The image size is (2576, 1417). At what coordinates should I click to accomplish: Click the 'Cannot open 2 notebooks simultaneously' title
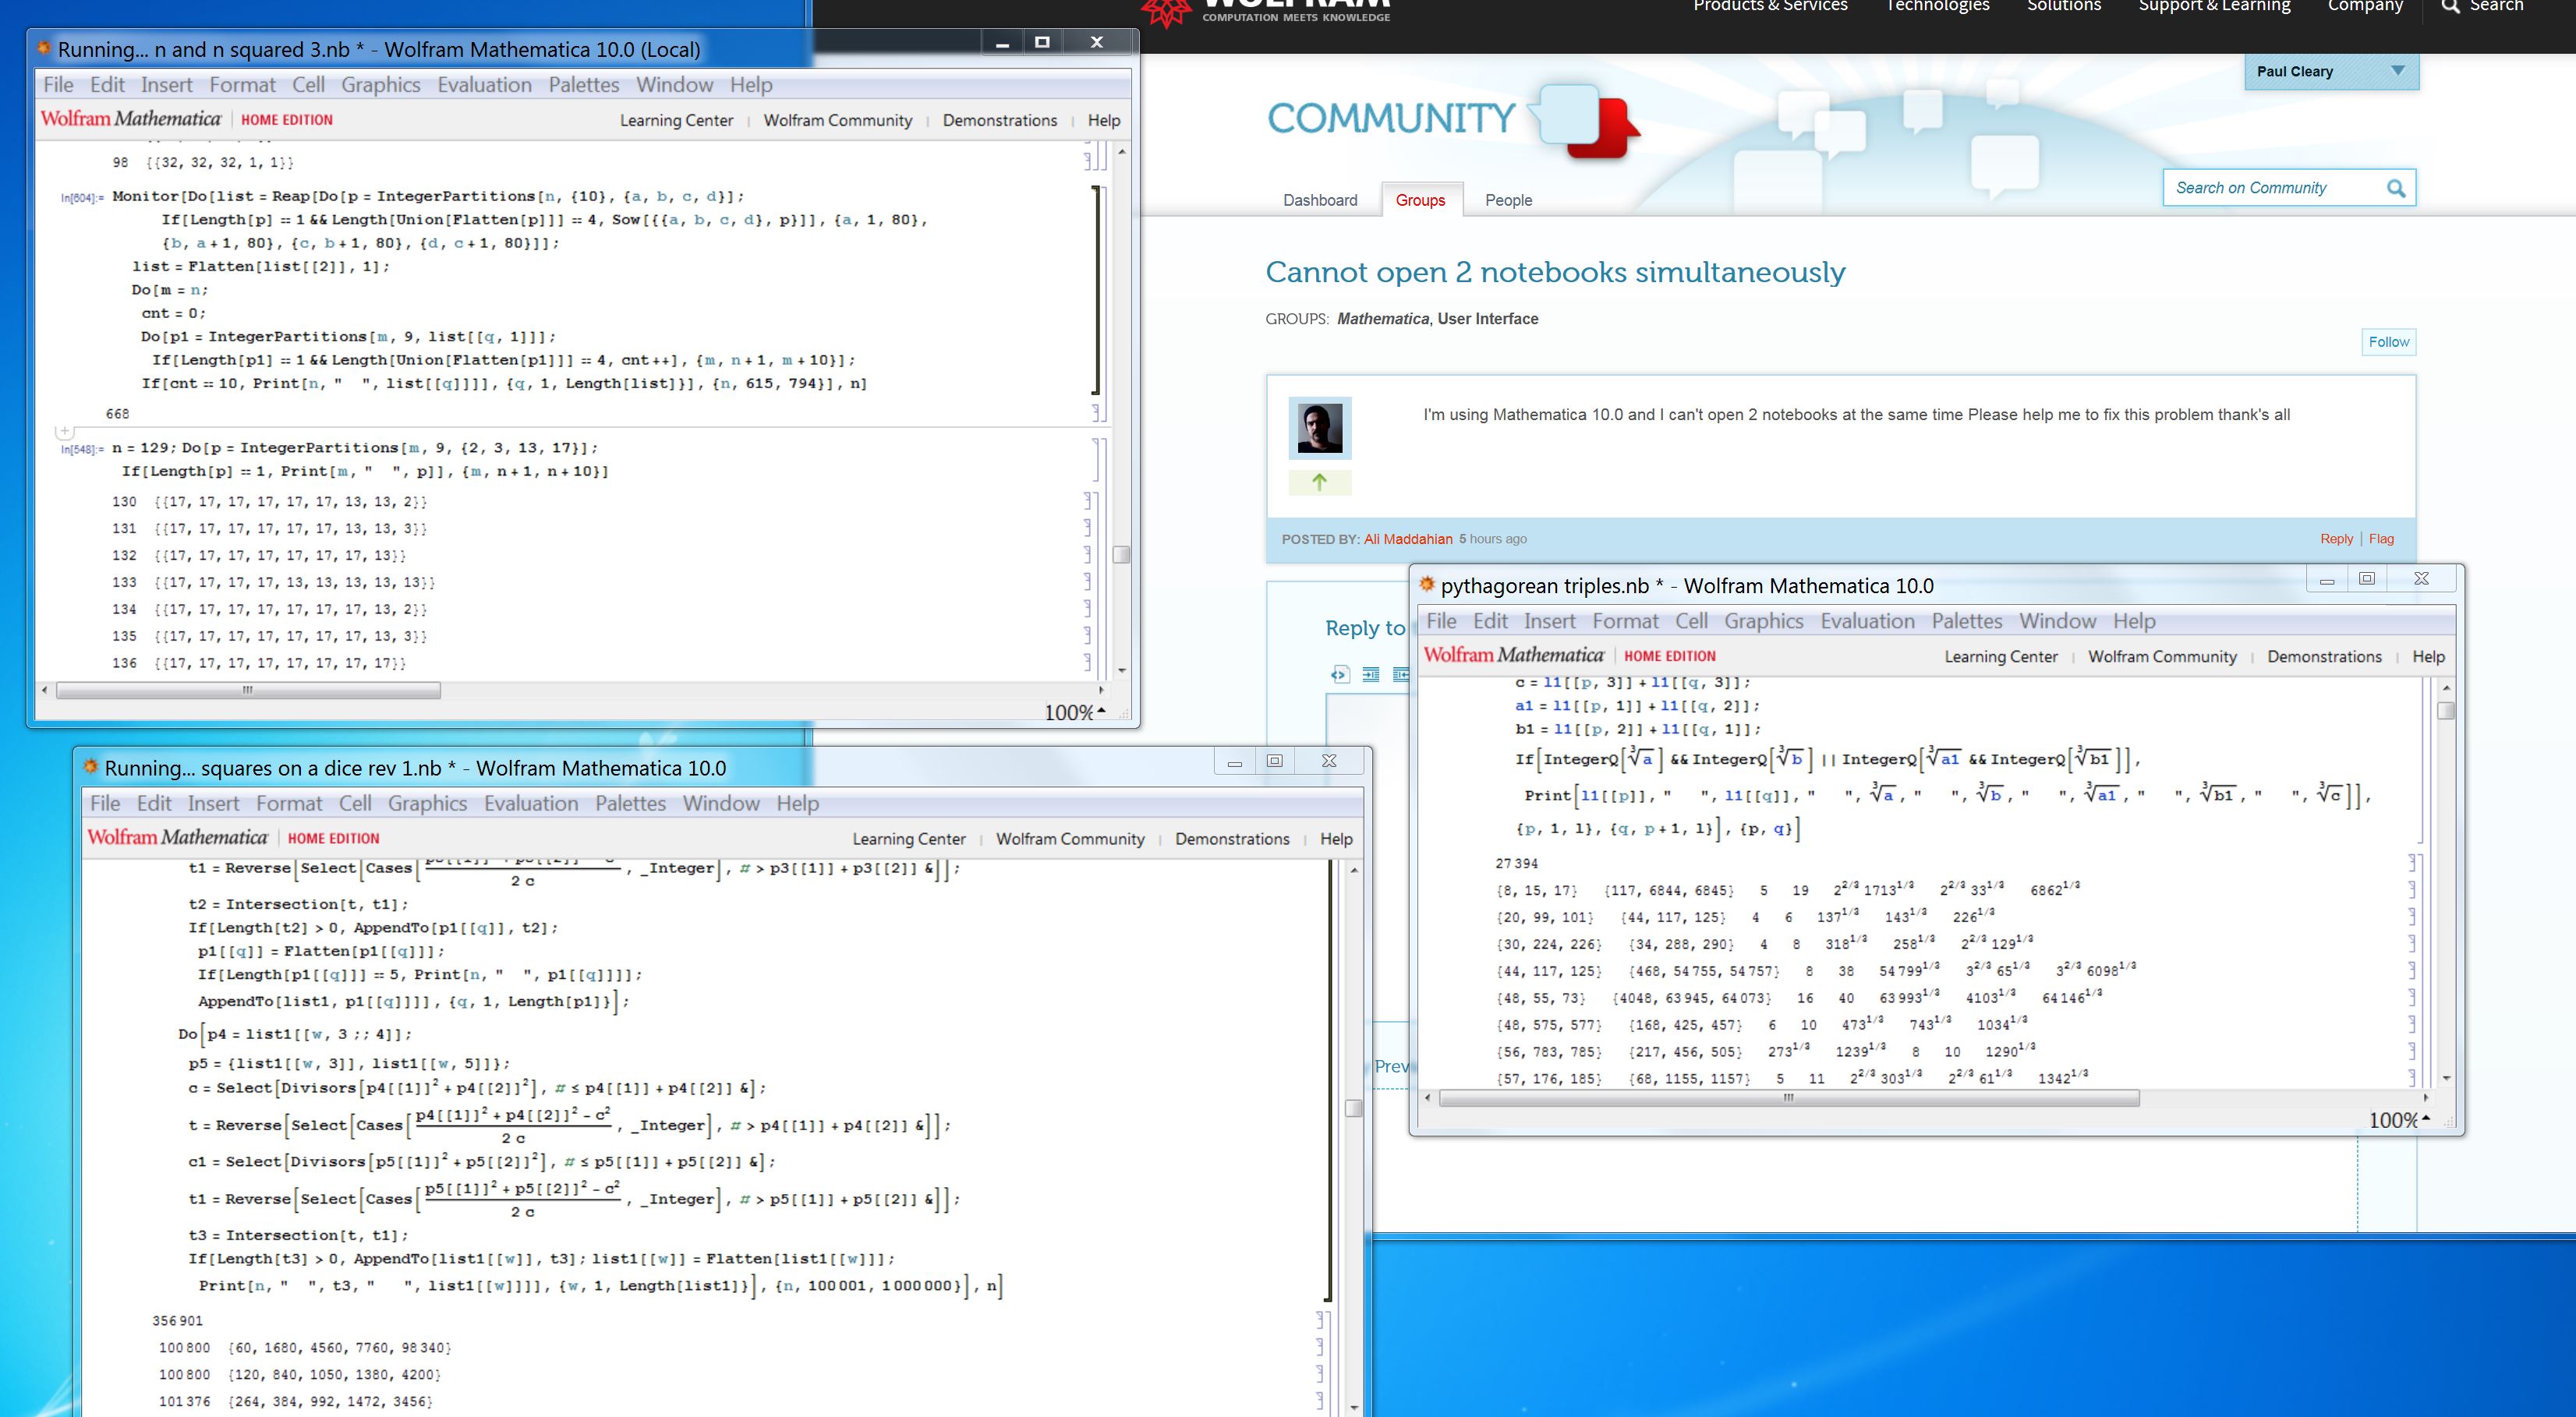(1555, 272)
